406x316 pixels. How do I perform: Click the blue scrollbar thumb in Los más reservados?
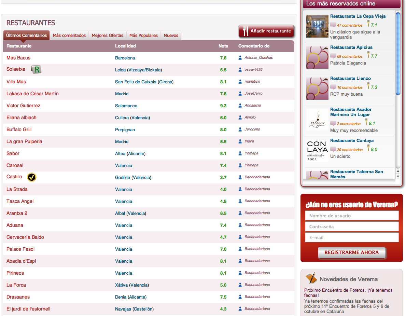[x=398, y=54]
